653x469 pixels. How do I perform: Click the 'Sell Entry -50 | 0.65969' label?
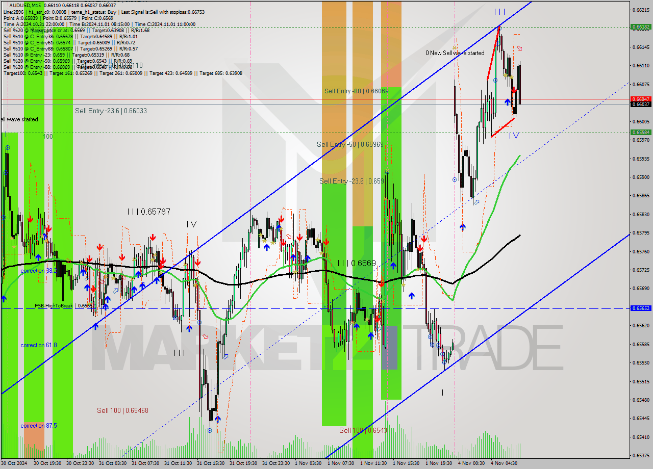click(350, 144)
